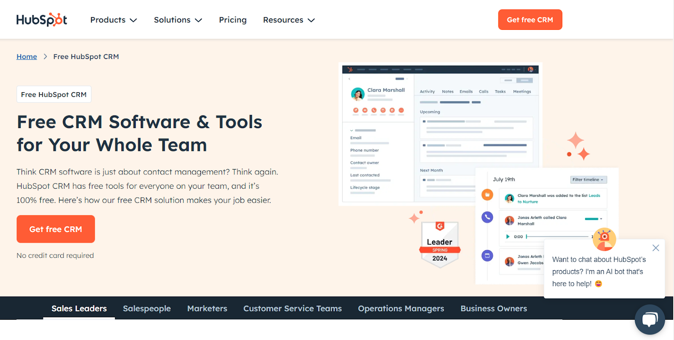Expand the Solutions dropdown menu
This screenshot has width=674, height=340.
point(178,20)
